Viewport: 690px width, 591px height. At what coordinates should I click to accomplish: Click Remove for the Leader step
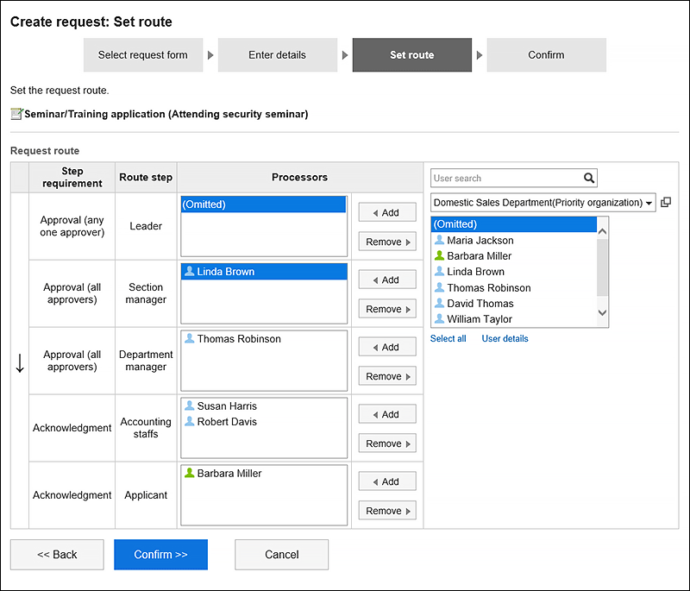(387, 242)
